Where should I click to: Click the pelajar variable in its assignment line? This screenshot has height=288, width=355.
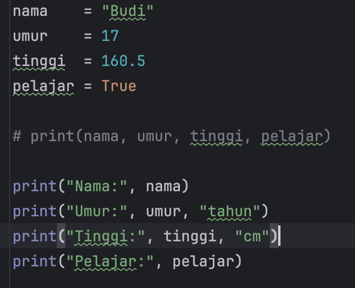[x=43, y=86]
